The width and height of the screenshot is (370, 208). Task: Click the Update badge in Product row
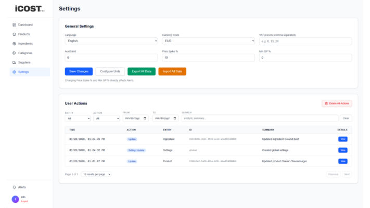132,161
